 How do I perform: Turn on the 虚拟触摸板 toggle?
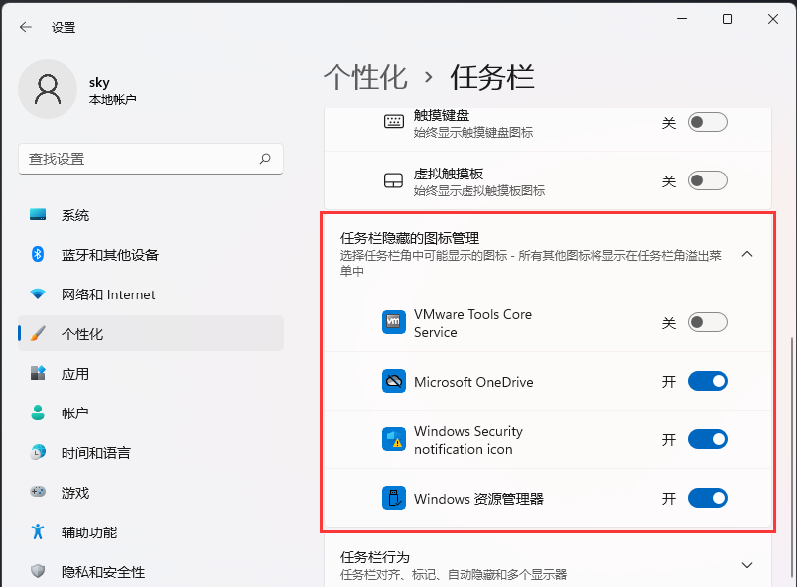(x=707, y=180)
